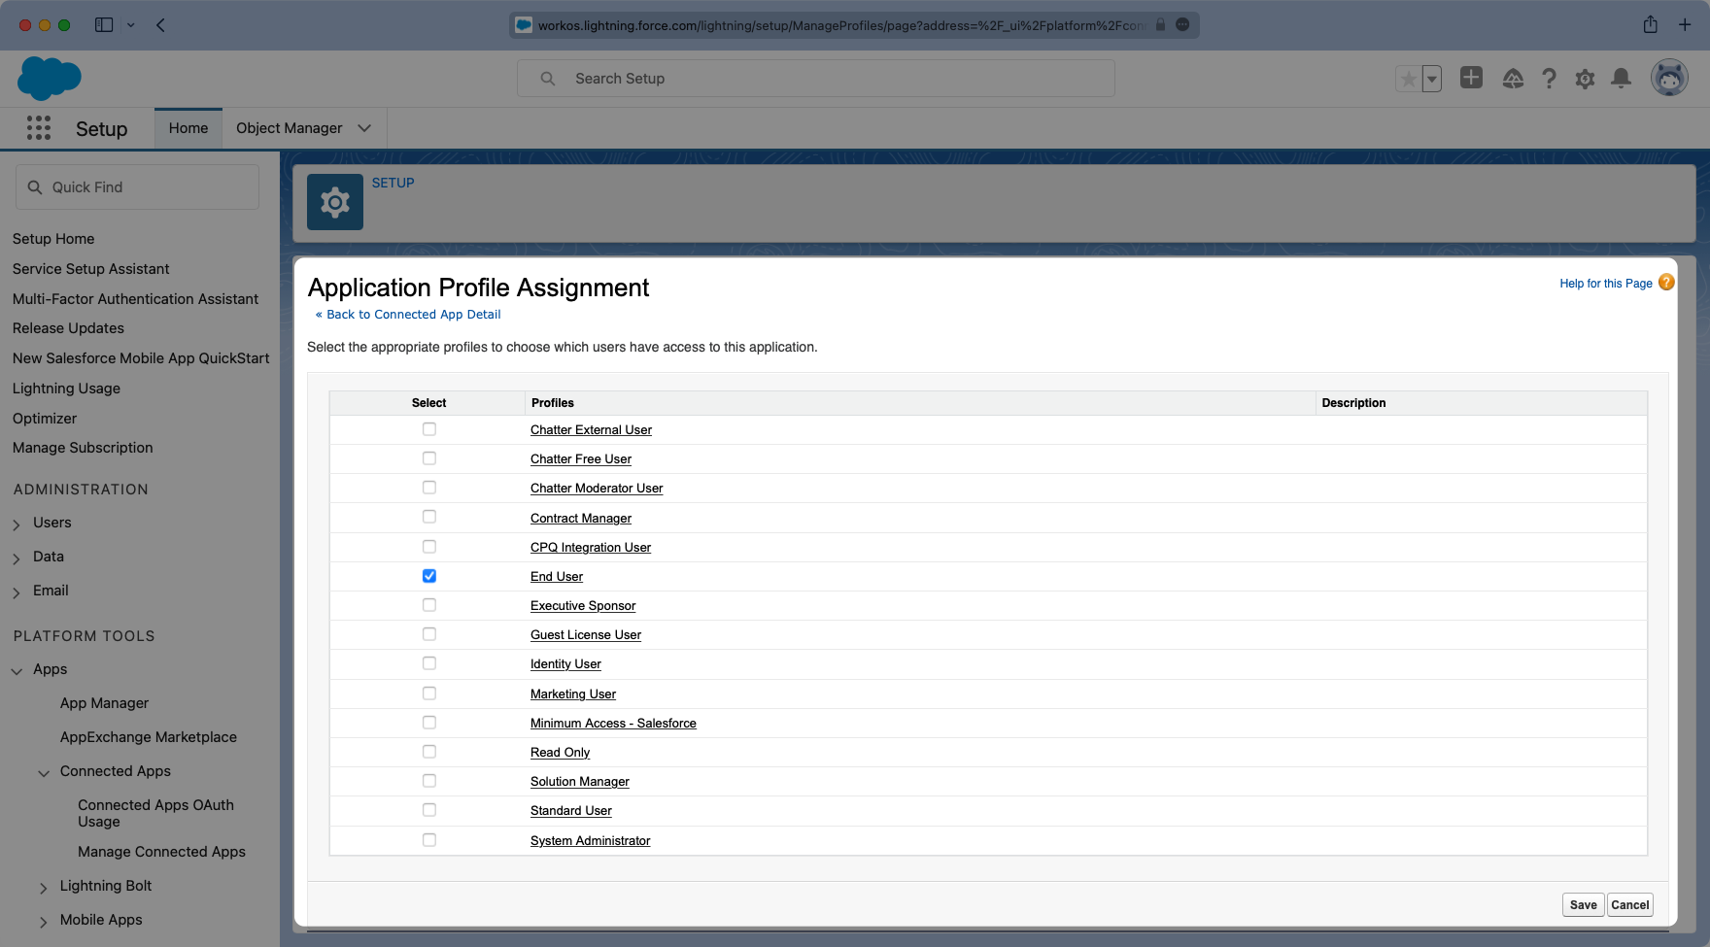The height and width of the screenshot is (947, 1710).
Task: Enable the Read Only profile checkbox
Action: pyautogui.click(x=428, y=751)
